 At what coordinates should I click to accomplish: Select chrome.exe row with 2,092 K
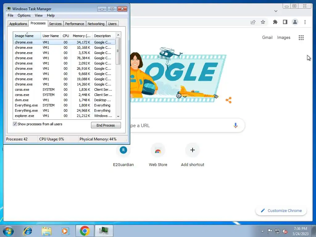[x=64, y=63]
